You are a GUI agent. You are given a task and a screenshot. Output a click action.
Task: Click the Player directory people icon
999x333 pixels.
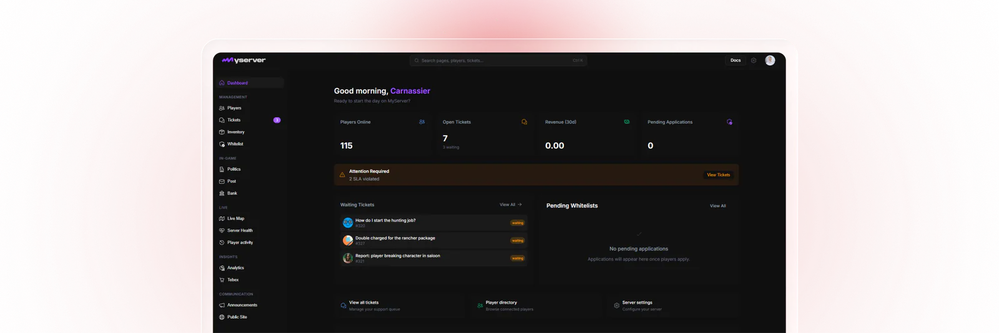pos(480,306)
